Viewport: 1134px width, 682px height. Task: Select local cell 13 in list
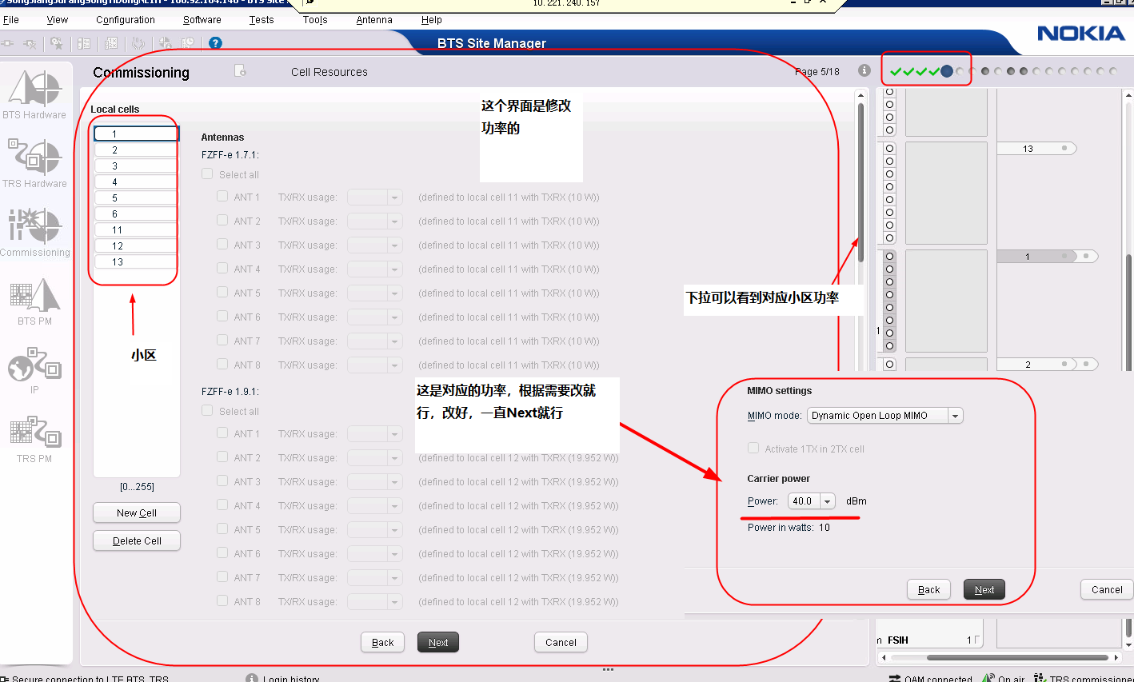[136, 261]
